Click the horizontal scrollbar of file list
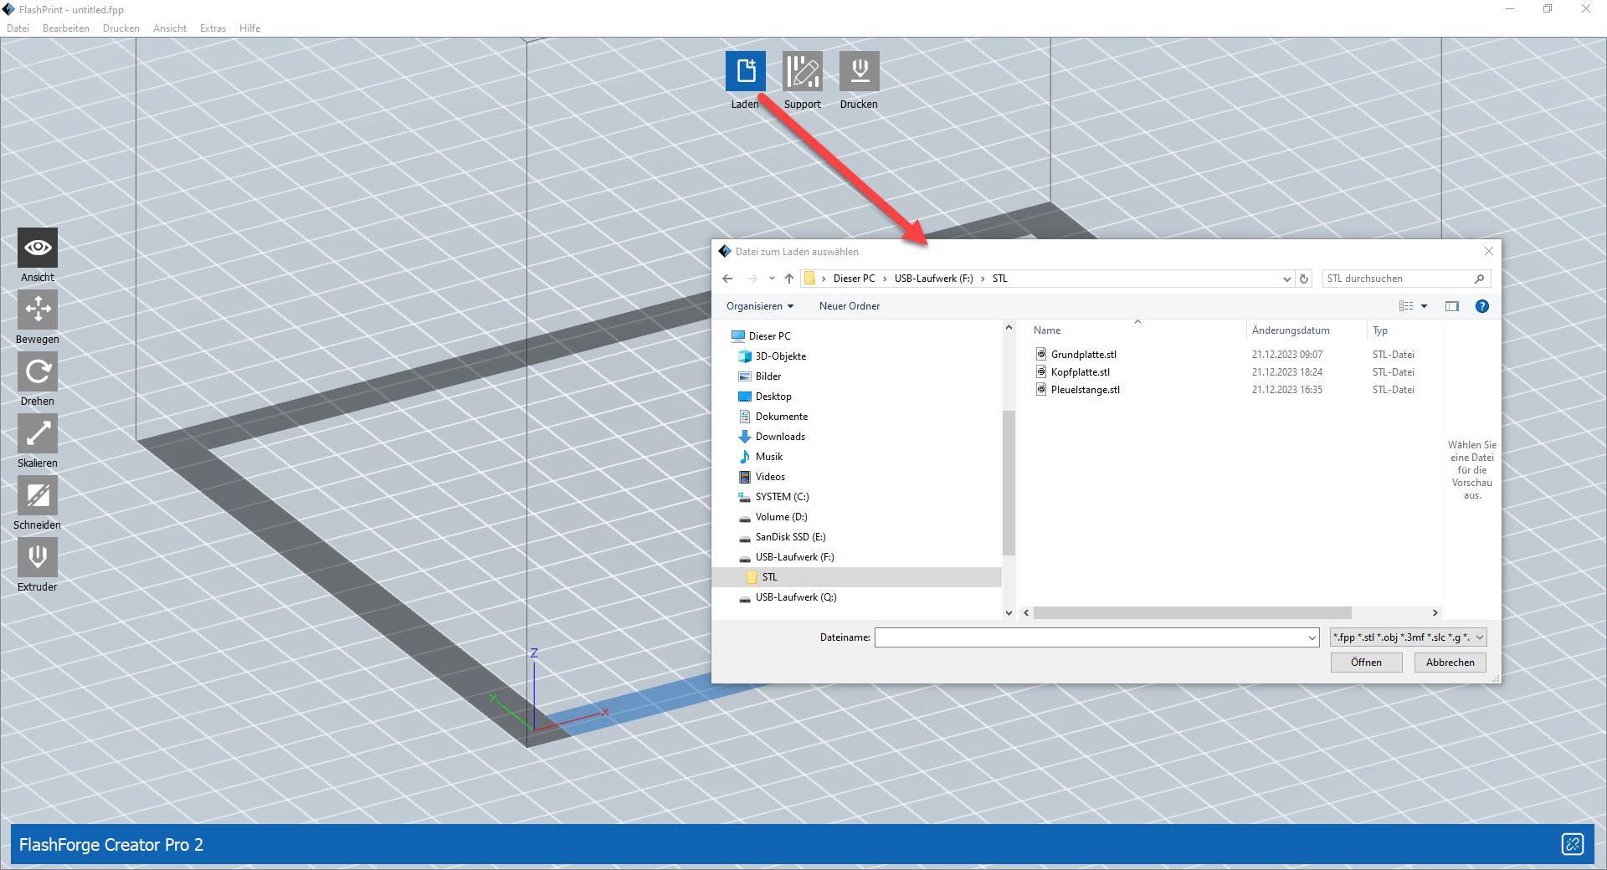1607x870 pixels. click(x=1193, y=613)
